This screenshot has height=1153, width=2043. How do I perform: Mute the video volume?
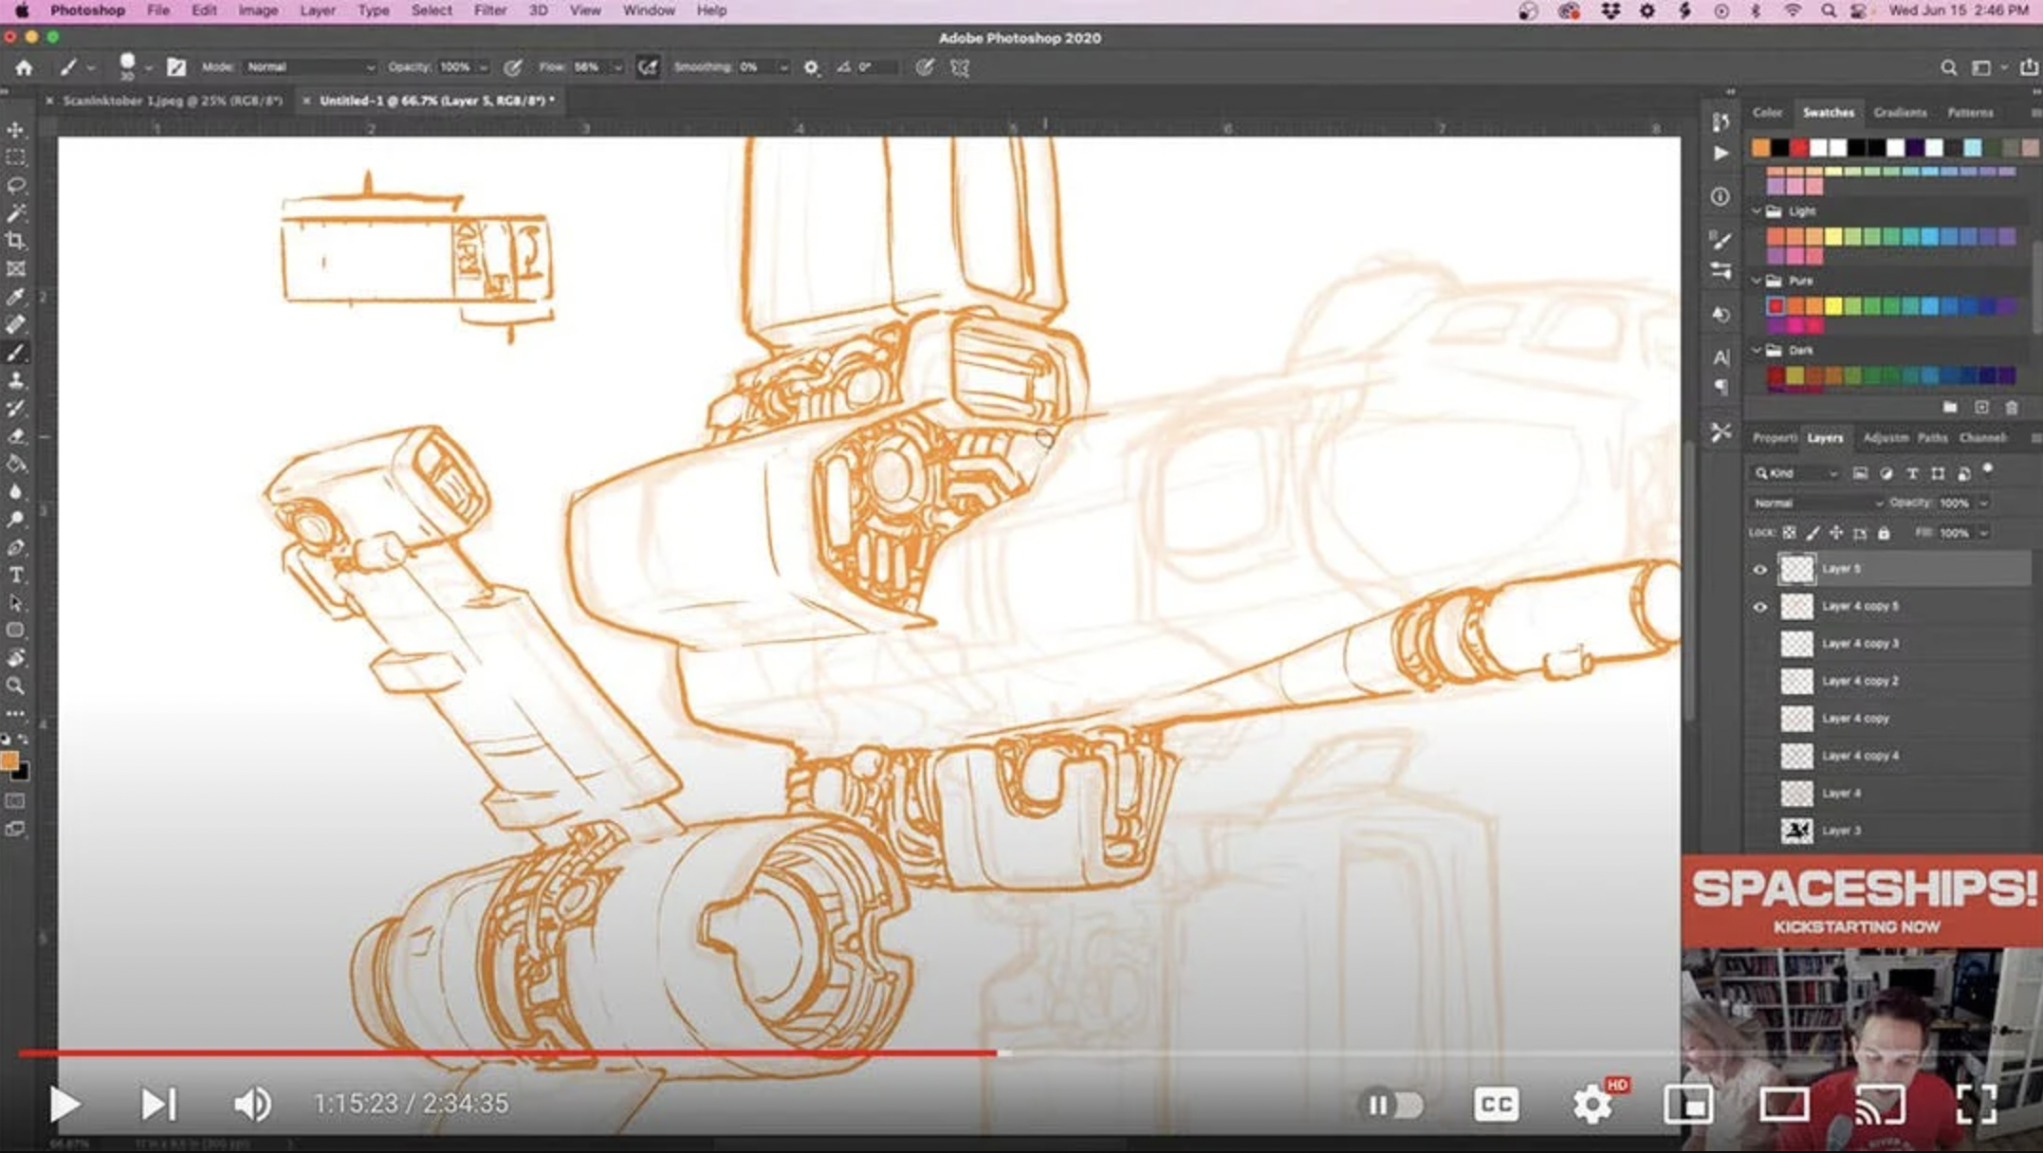252,1105
